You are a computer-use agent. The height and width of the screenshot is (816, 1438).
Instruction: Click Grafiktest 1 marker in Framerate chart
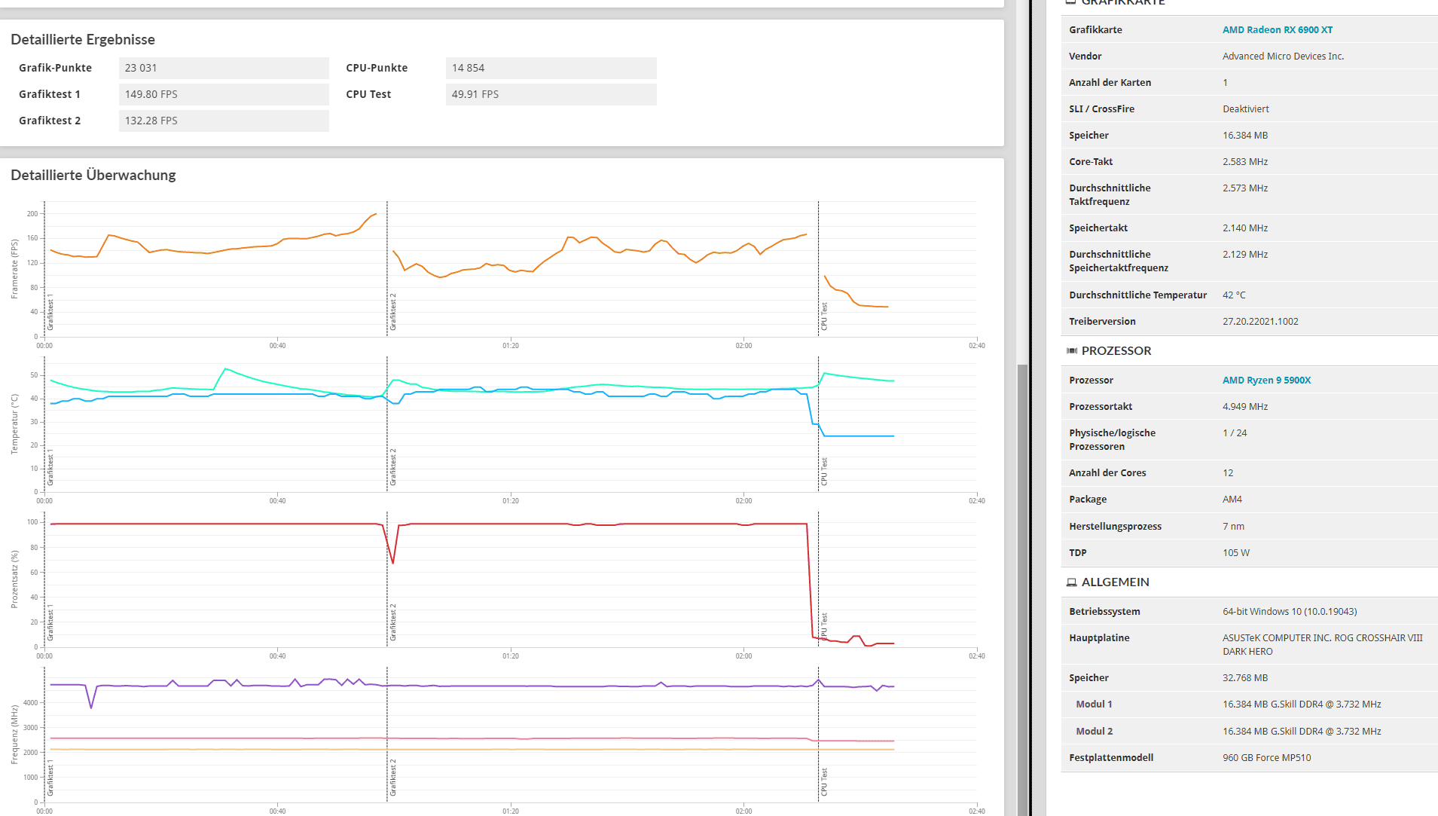[x=50, y=312]
